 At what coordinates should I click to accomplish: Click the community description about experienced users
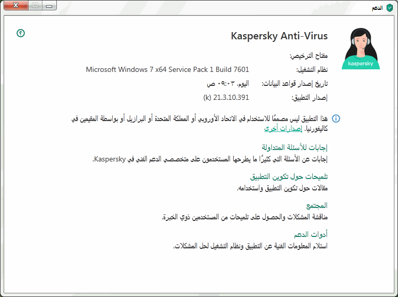(244, 217)
